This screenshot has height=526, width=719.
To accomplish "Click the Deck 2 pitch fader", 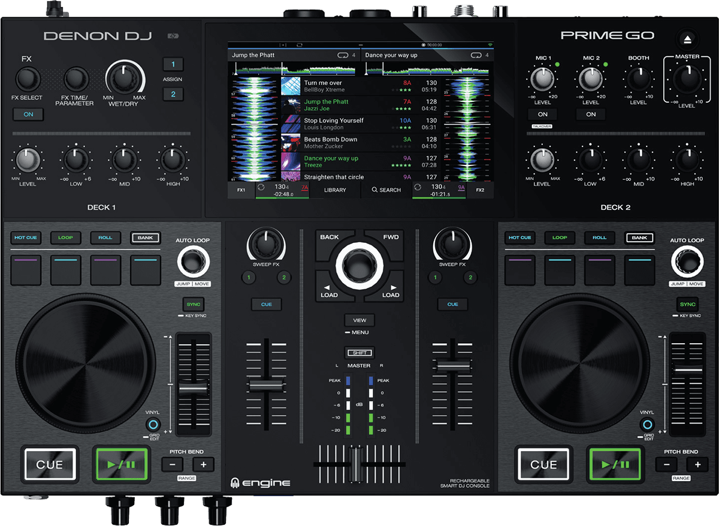I will click(688, 371).
